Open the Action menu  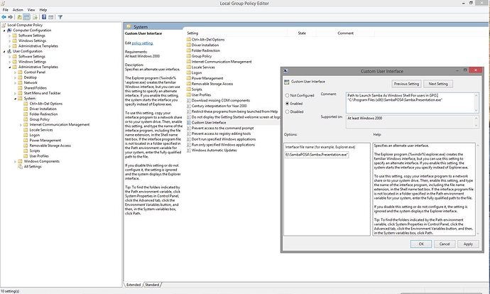coord(18,10)
